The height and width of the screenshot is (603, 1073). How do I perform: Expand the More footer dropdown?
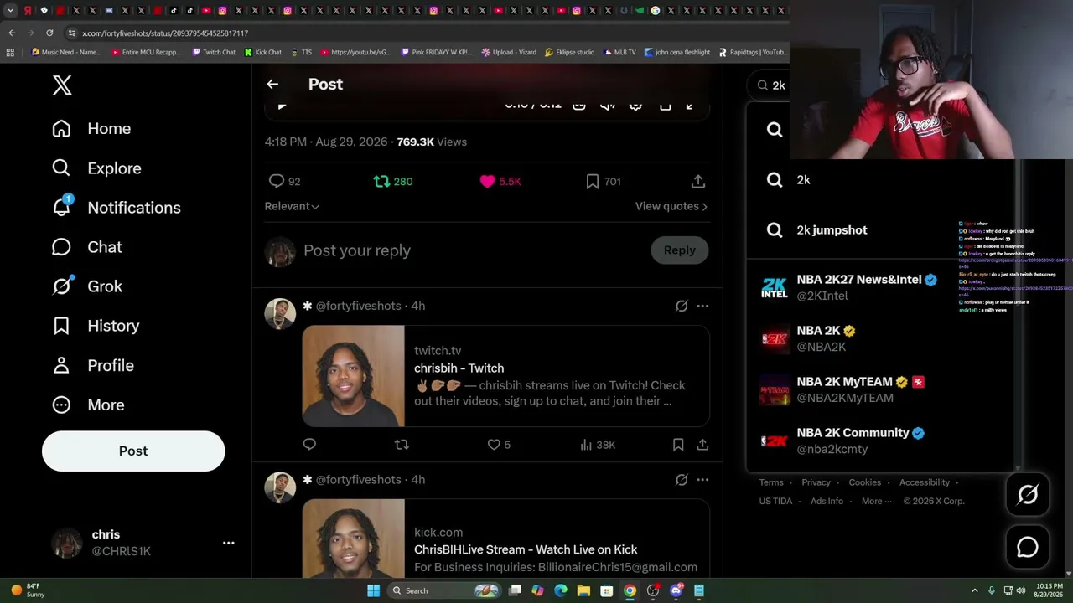pyautogui.click(x=876, y=501)
